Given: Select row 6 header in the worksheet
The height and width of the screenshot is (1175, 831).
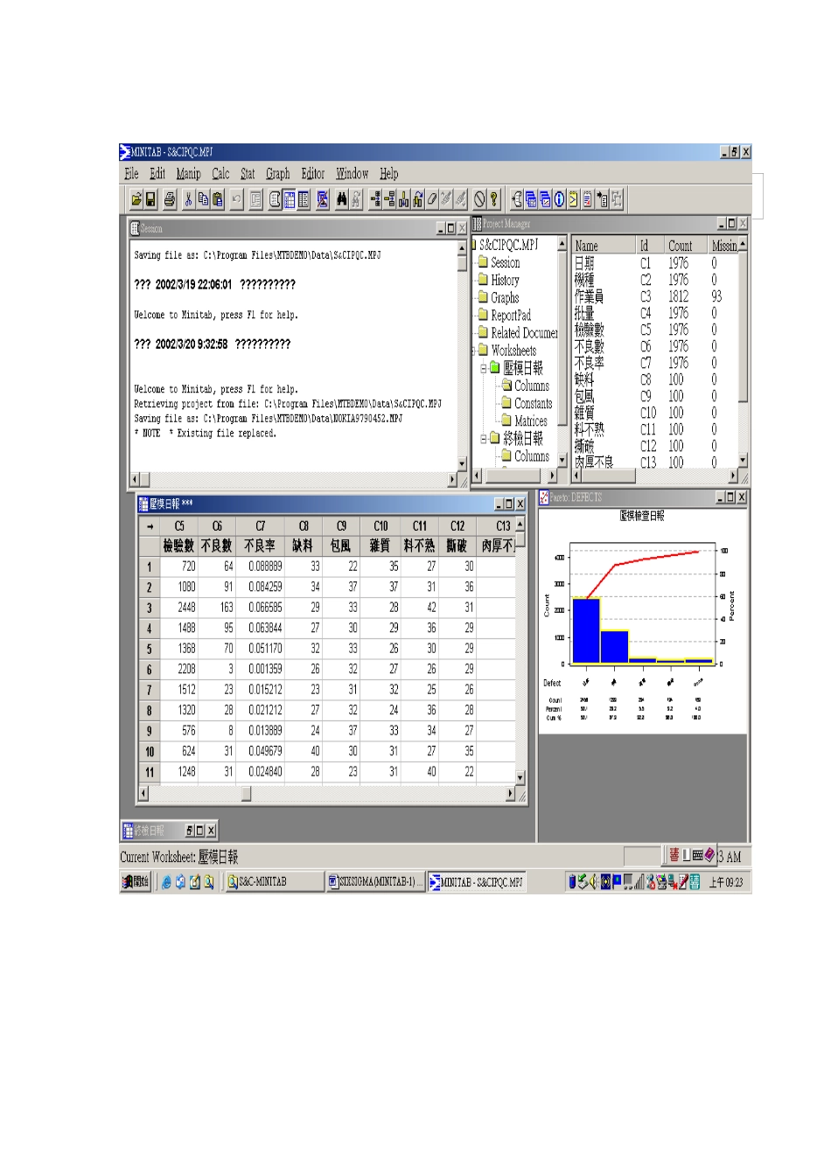Looking at the screenshot, I should click(150, 670).
